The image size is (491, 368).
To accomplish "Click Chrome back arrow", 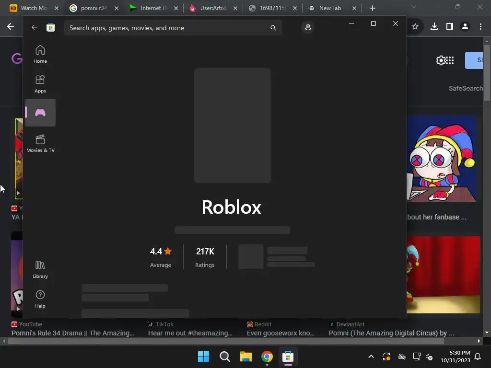I will pos(11,27).
